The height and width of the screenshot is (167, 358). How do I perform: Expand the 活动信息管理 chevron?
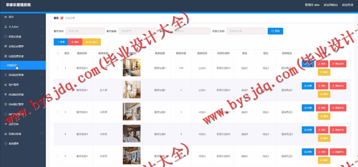41,75
